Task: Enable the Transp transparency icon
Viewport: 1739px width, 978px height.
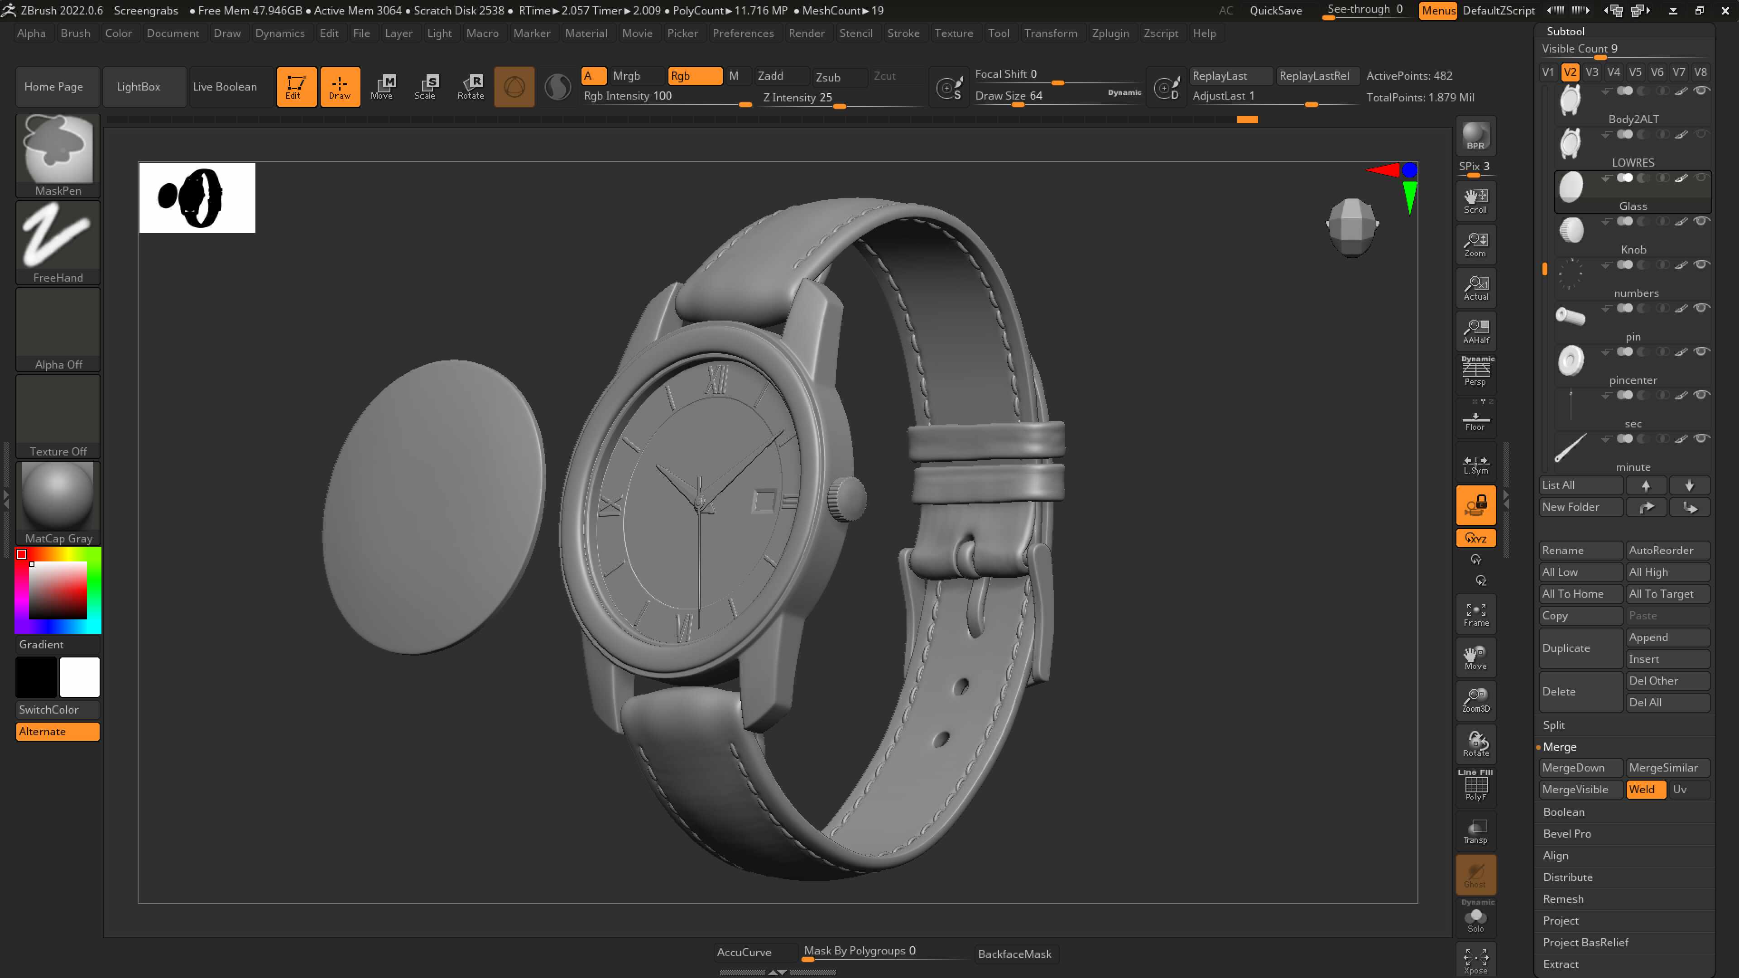Action: tap(1476, 831)
